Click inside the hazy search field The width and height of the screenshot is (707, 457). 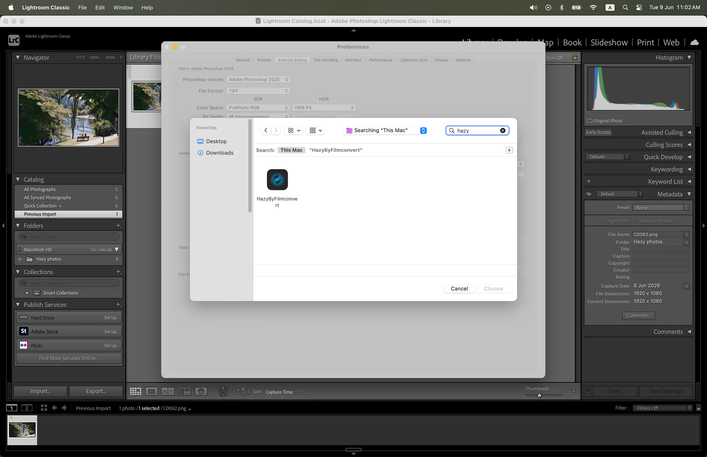click(x=477, y=130)
